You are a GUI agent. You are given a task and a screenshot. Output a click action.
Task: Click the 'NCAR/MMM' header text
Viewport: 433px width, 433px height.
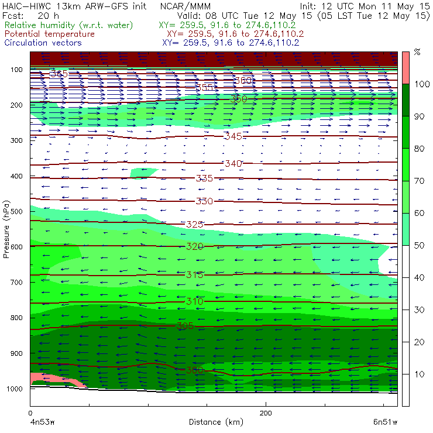185,6
